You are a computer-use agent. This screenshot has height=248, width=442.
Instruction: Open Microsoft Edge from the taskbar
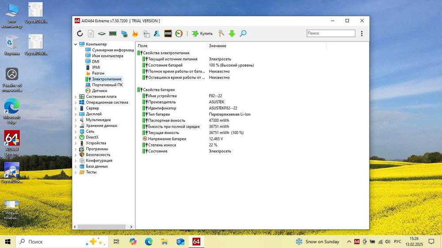click(x=149, y=241)
